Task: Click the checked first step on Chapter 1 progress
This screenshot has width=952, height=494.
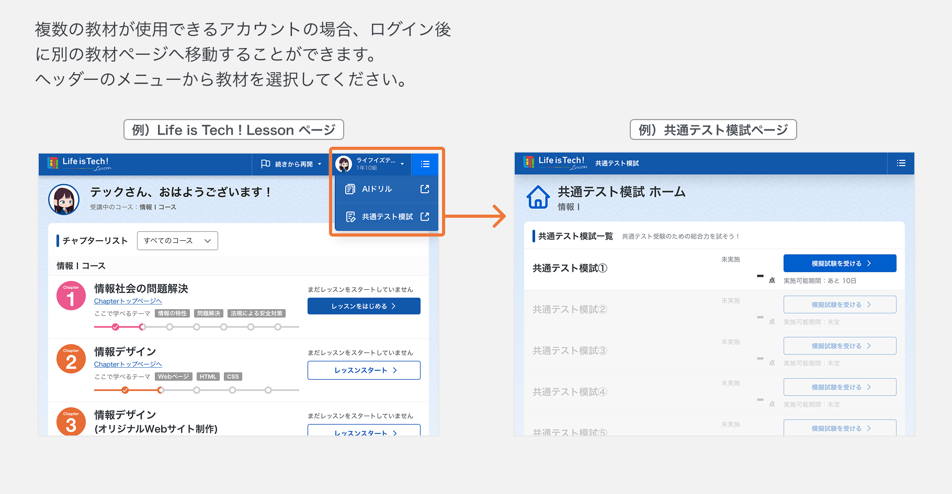Action: 116,327
